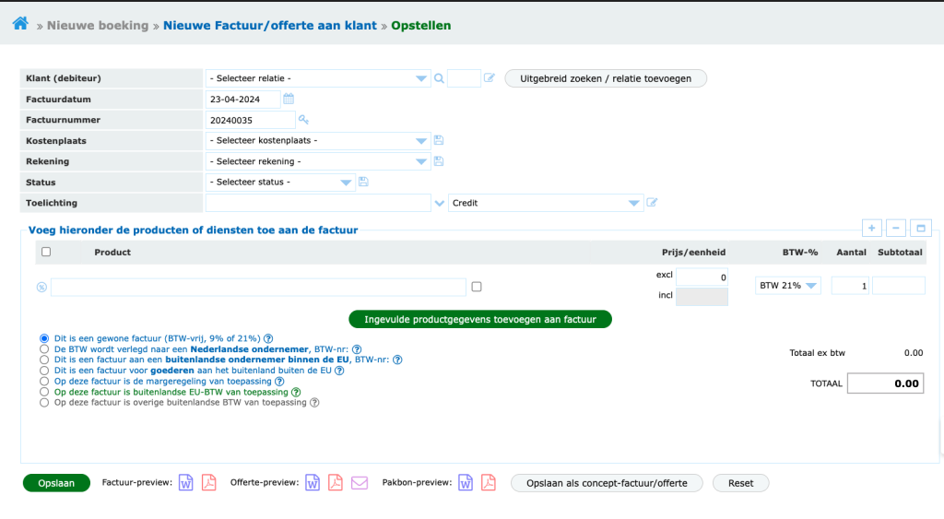This screenshot has height=519, width=944.
Task: Send Offerte-preview by email icon
Action: point(360,483)
